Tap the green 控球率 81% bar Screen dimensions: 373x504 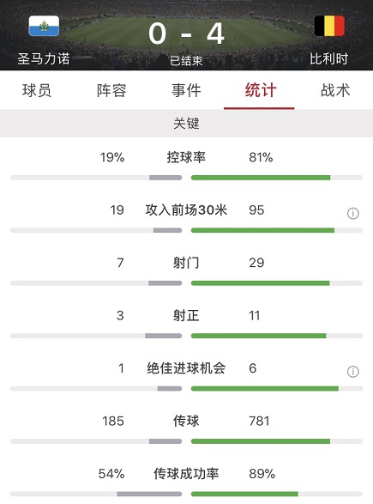[261, 178]
